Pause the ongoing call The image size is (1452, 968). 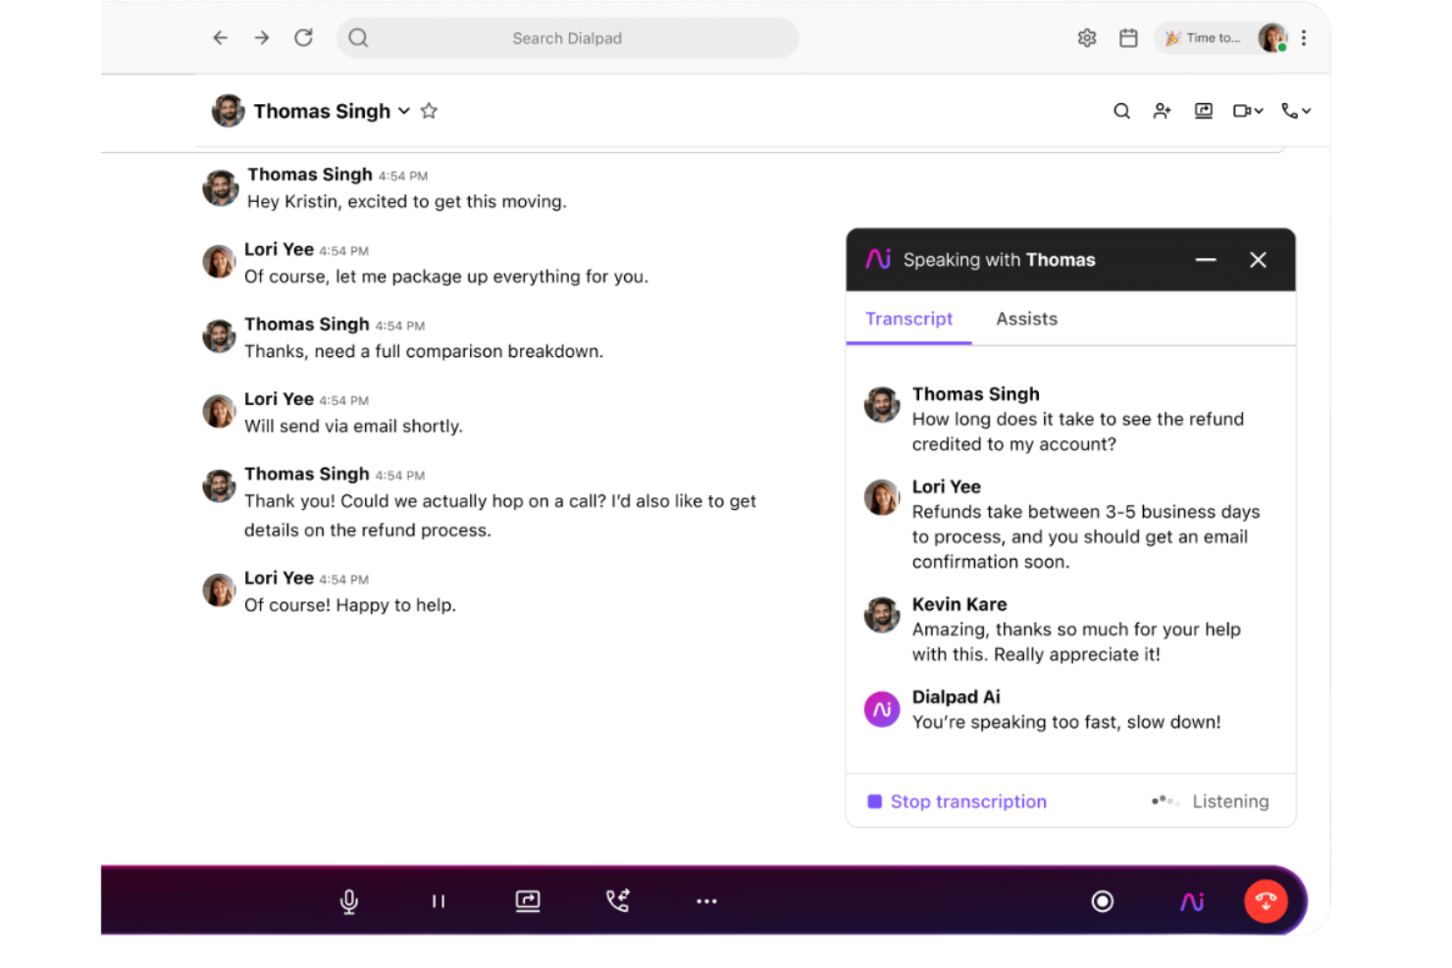click(439, 900)
